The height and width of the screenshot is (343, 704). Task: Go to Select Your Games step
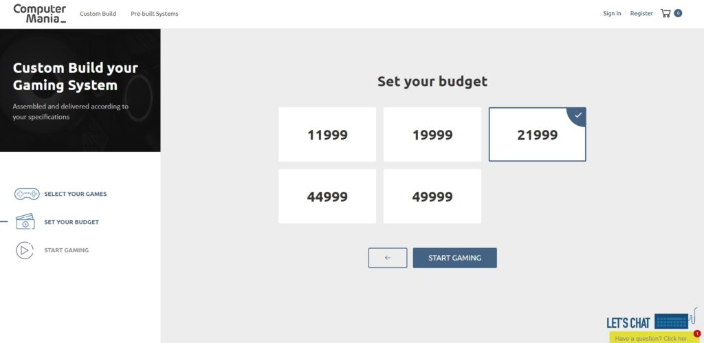pyautogui.click(x=75, y=194)
